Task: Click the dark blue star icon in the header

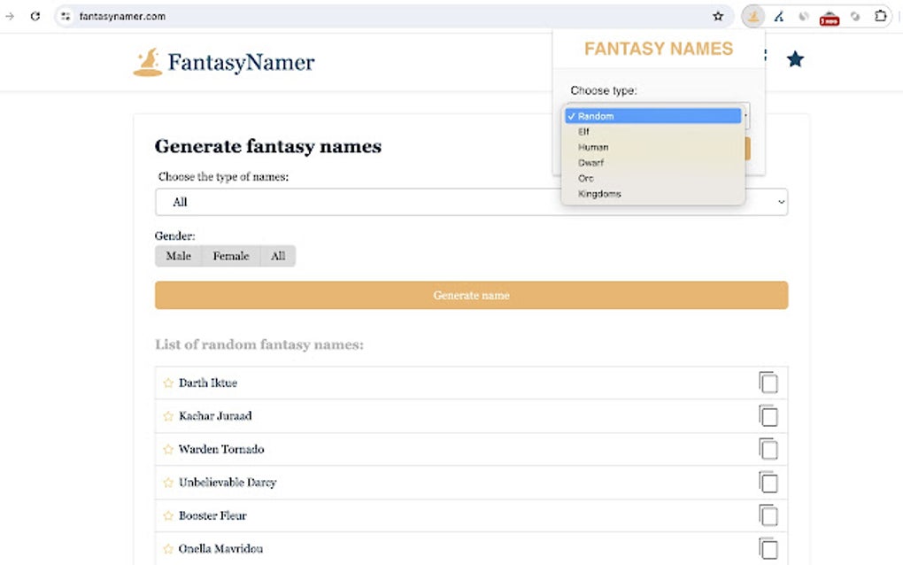Action: coord(795,58)
